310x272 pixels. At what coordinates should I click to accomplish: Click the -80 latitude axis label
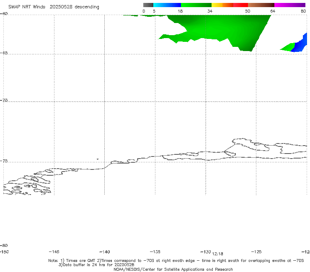[4, 245]
